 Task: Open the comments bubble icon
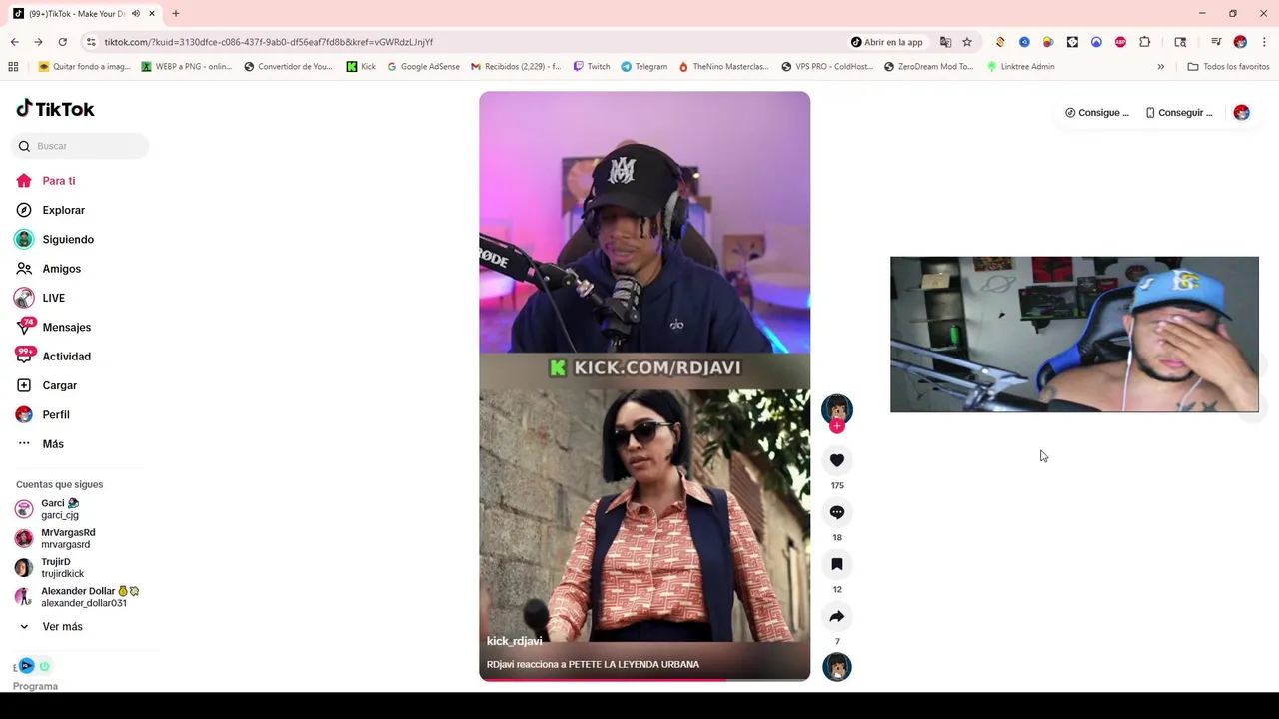837,512
